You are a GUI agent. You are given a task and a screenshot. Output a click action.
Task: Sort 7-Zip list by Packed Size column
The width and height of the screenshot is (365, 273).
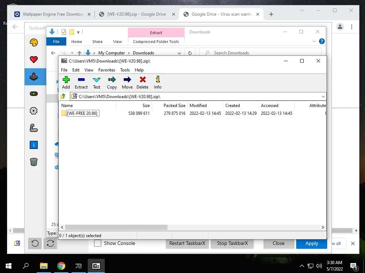click(169, 105)
